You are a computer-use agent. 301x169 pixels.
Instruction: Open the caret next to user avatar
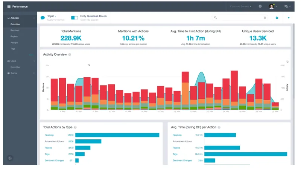pyautogui.click(x=276, y=6)
